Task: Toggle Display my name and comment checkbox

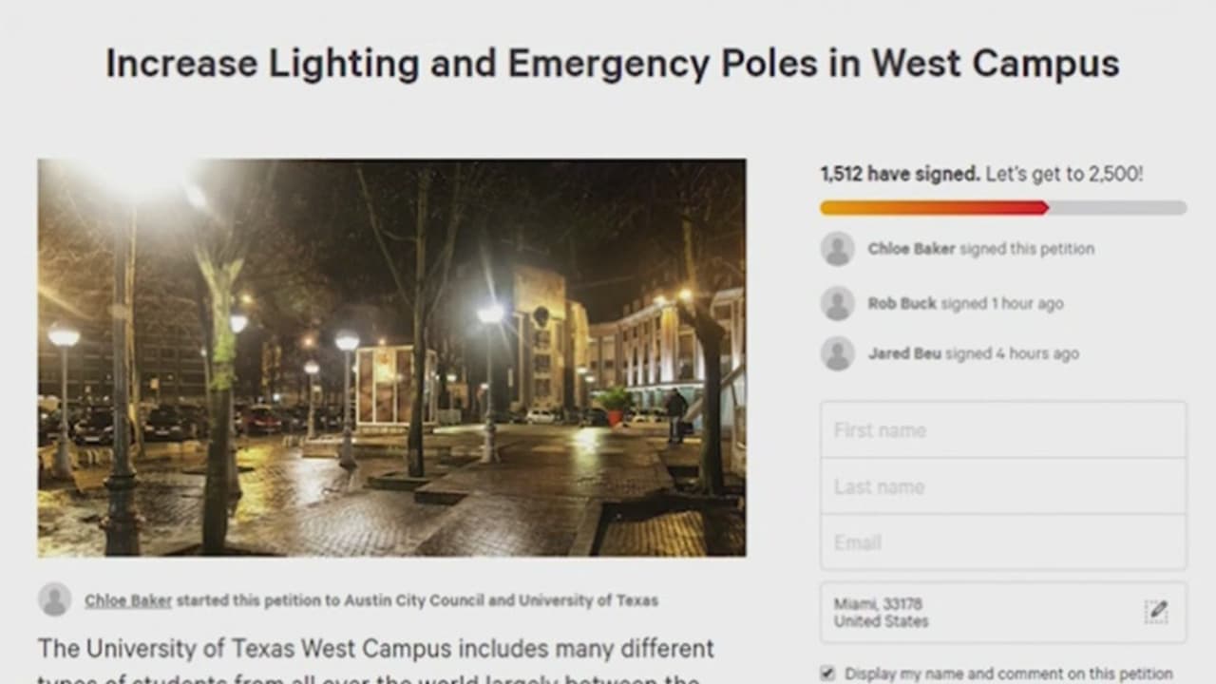Action: pyautogui.click(x=827, y=674)
